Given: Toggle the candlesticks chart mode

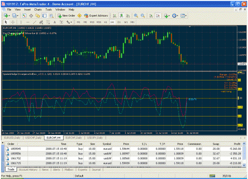Looking at the screenshot, I should [x=121, y=15].
